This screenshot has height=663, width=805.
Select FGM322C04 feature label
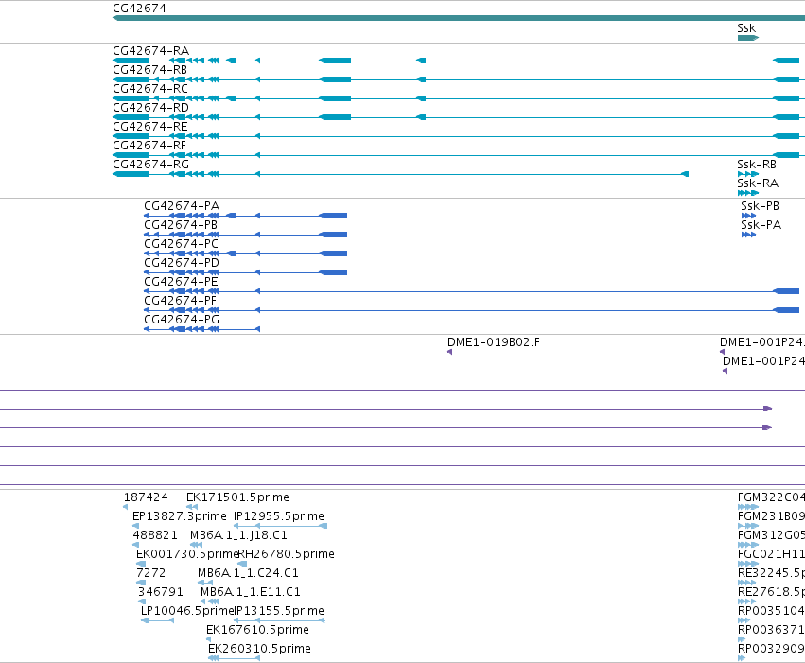tap(771, 497)
